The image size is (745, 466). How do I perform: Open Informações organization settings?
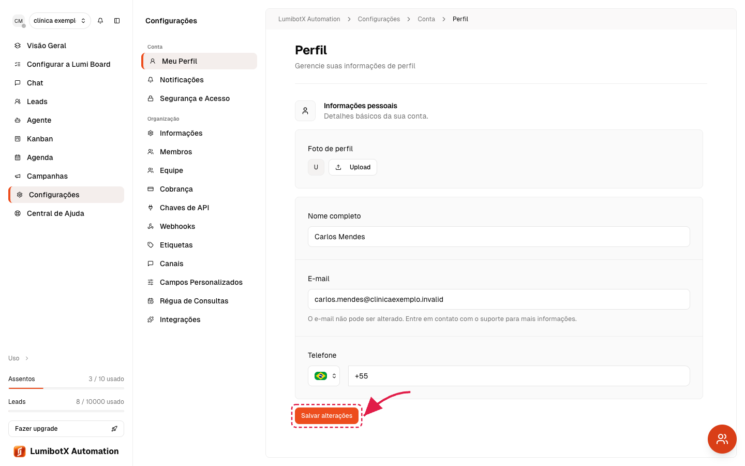click(x=199, y=133)
